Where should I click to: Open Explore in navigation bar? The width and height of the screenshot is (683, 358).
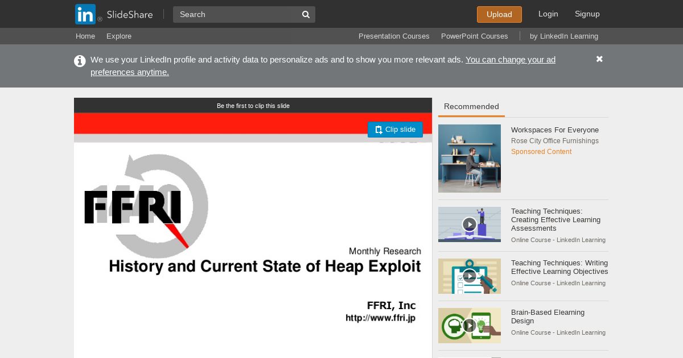(119, 36)
